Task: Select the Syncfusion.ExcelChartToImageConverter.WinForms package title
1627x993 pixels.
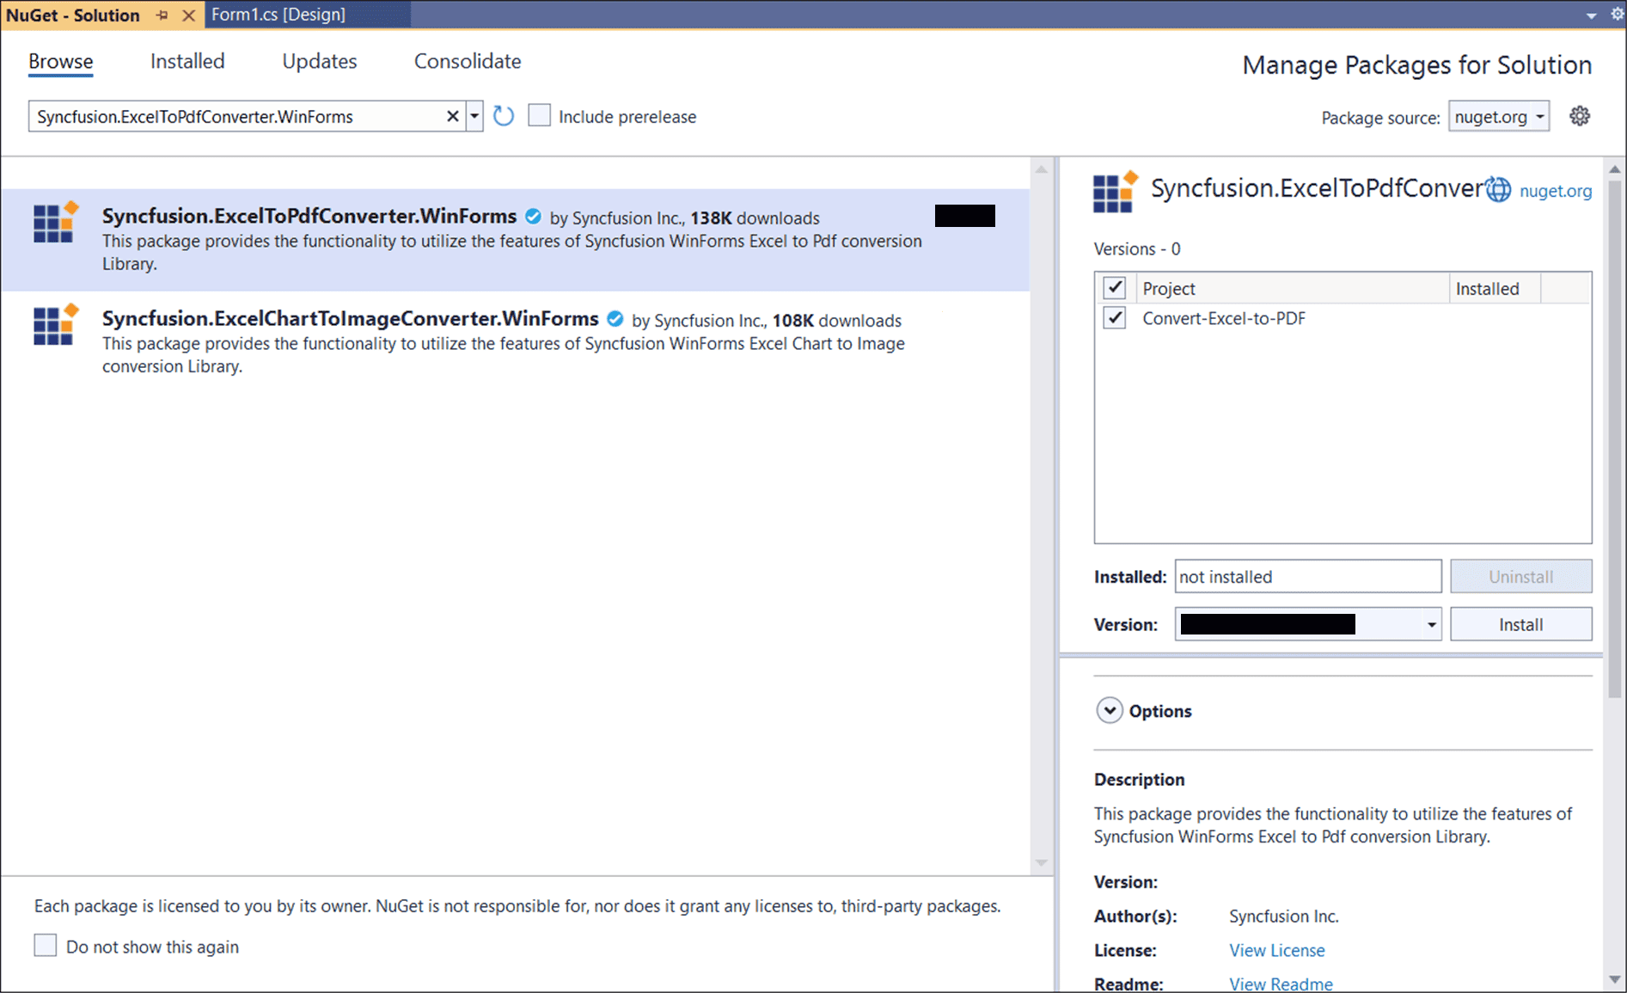Action: pyautogui.click(x=350, y=319)
